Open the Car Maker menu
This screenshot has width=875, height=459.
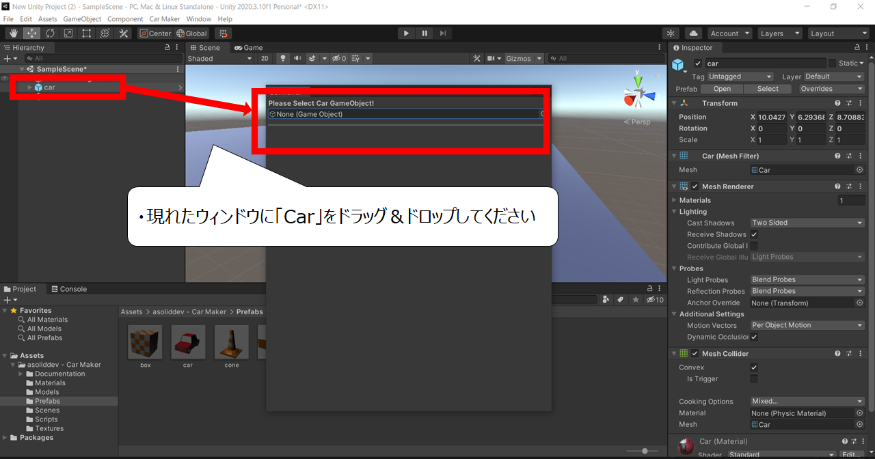click(x=164, y=19)
